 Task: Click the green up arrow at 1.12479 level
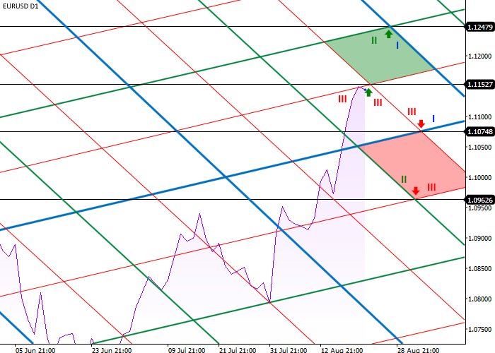point(389,34)
